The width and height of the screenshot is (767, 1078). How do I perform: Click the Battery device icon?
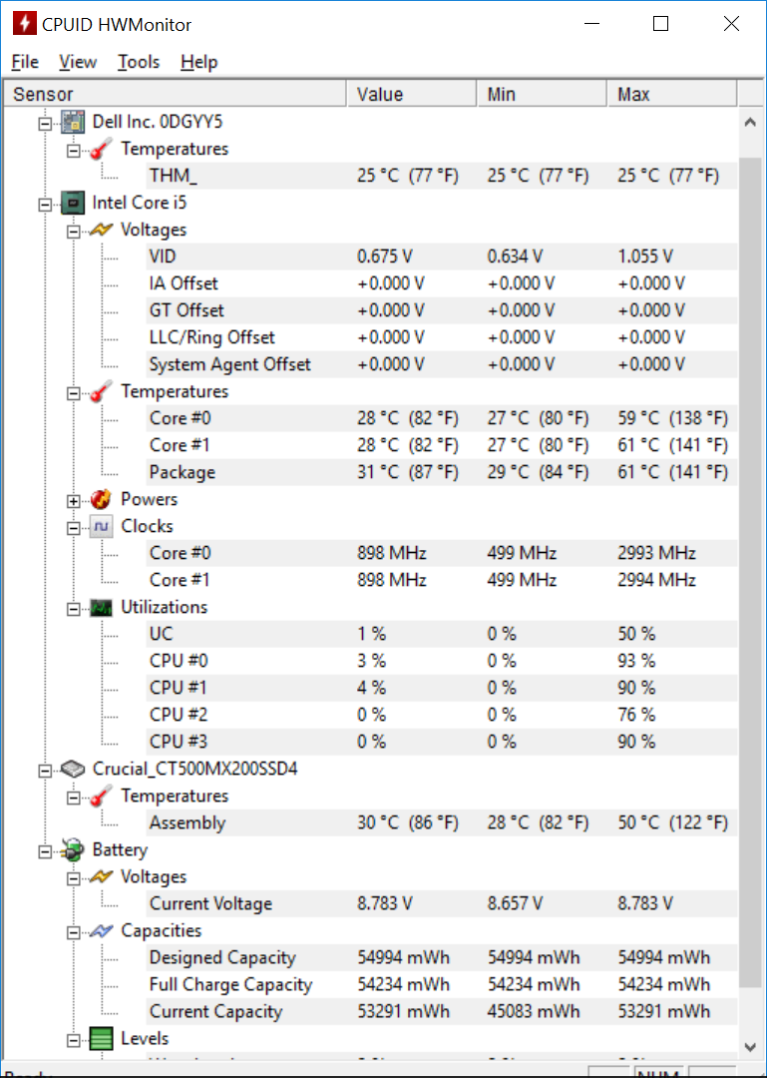(73, 850)
